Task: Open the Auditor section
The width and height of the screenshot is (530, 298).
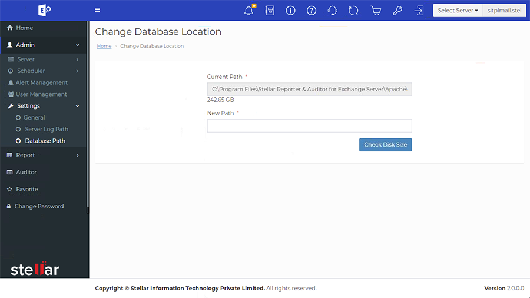Action: coord(26,173)
